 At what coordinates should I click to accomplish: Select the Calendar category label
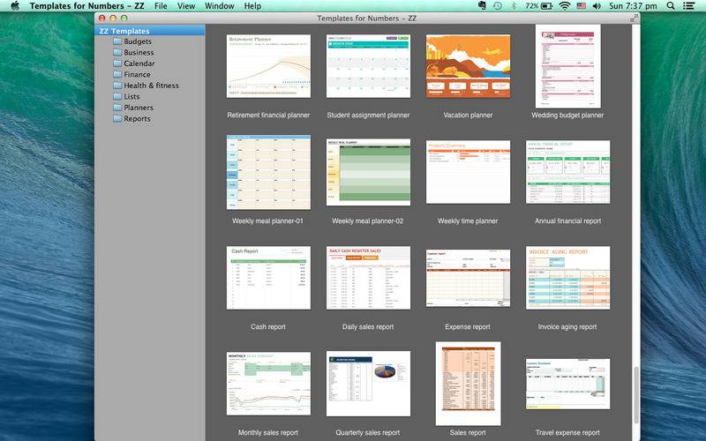[x=139, y=64]
